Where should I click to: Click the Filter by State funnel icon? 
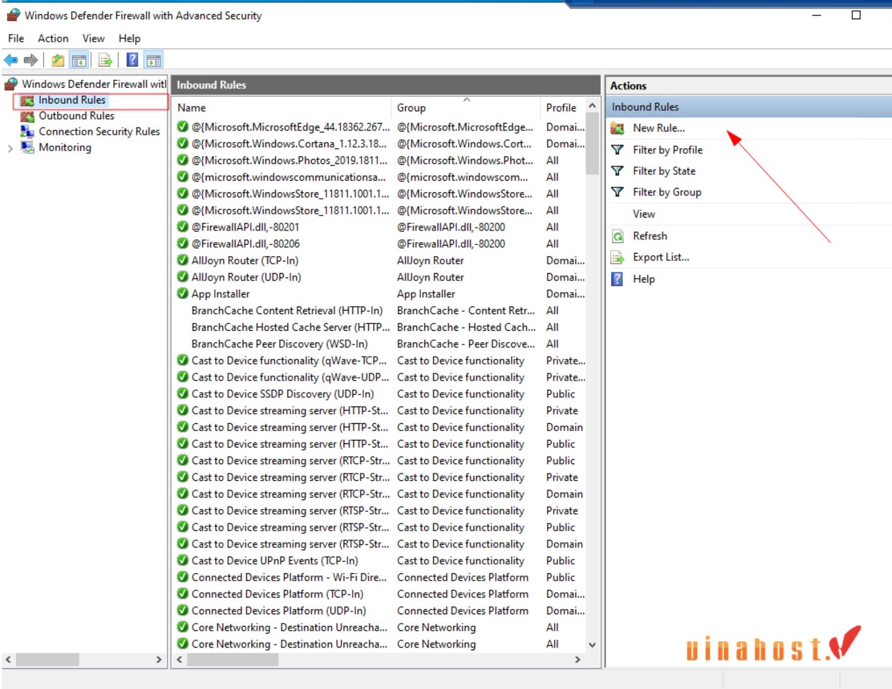click(617, 171)
